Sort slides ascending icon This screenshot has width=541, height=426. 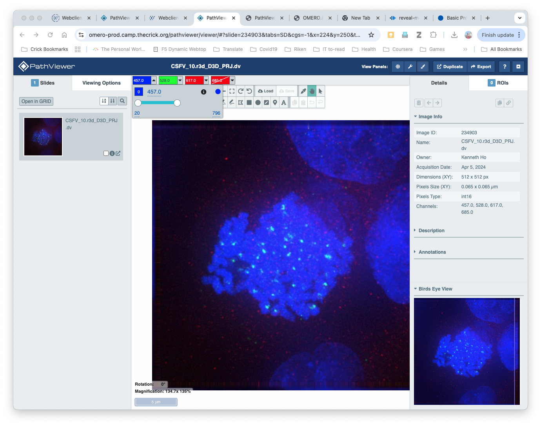(104, 101)
